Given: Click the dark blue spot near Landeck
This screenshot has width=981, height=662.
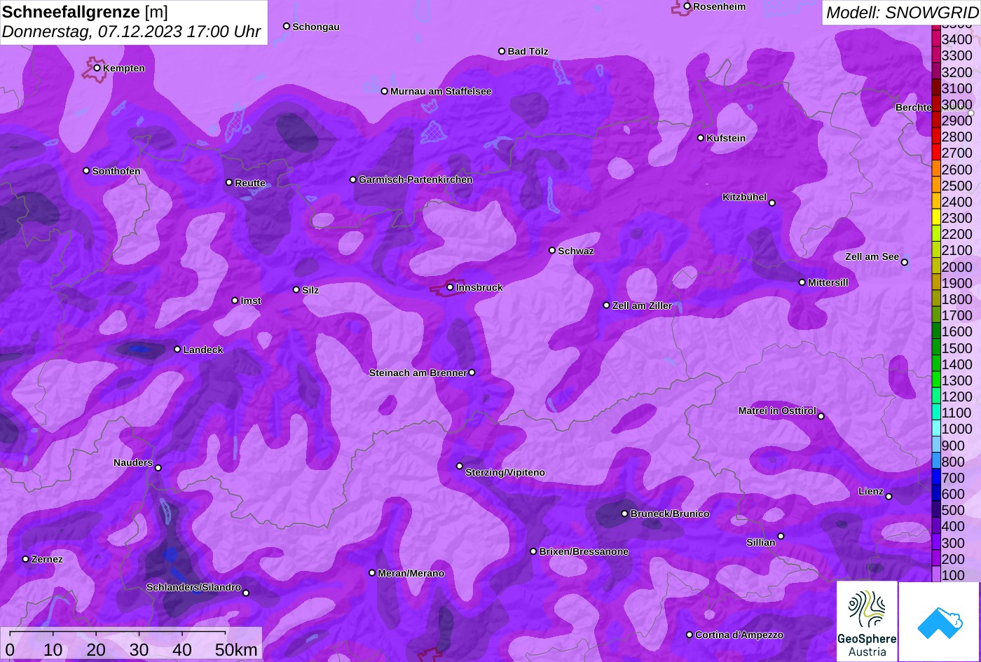Looking at the screenshot, I should (x=139, y=349).
